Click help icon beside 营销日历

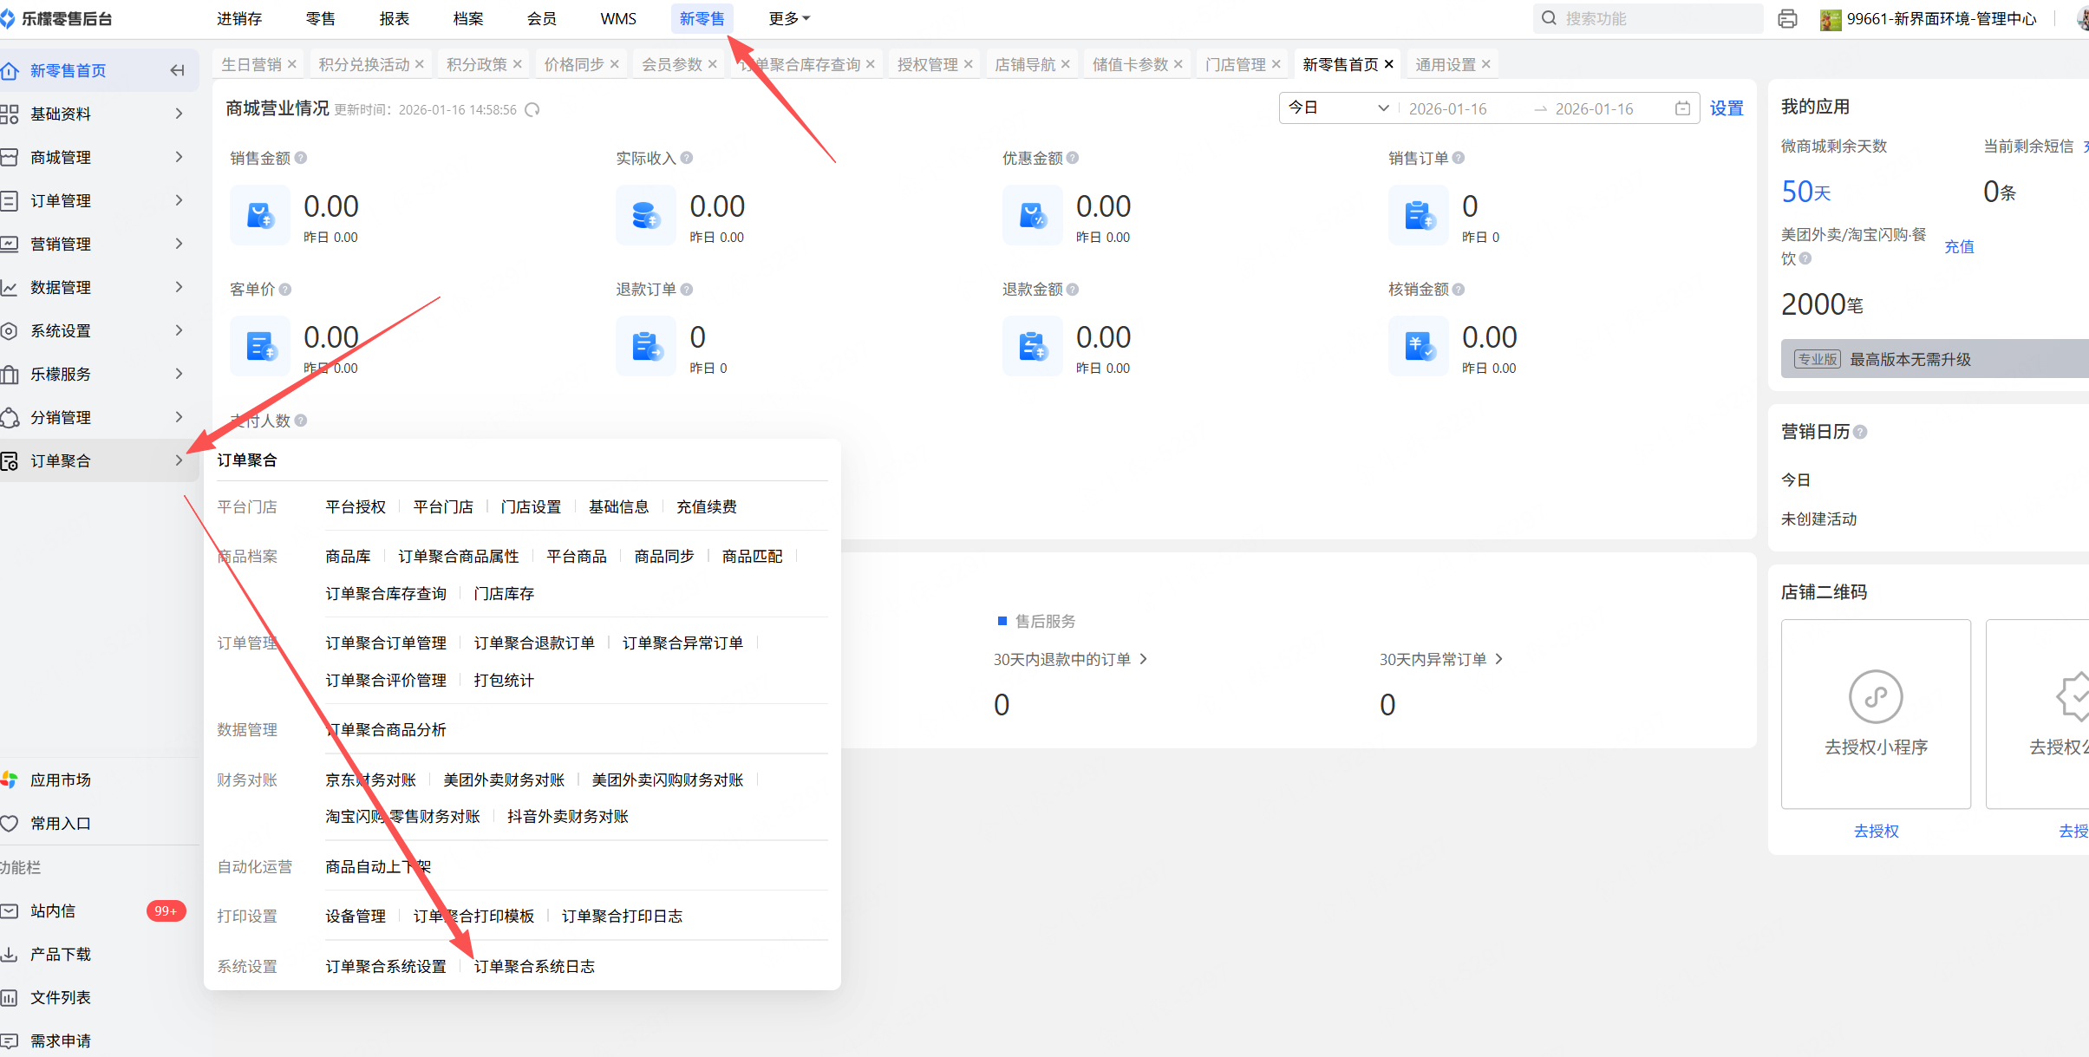1860,432
